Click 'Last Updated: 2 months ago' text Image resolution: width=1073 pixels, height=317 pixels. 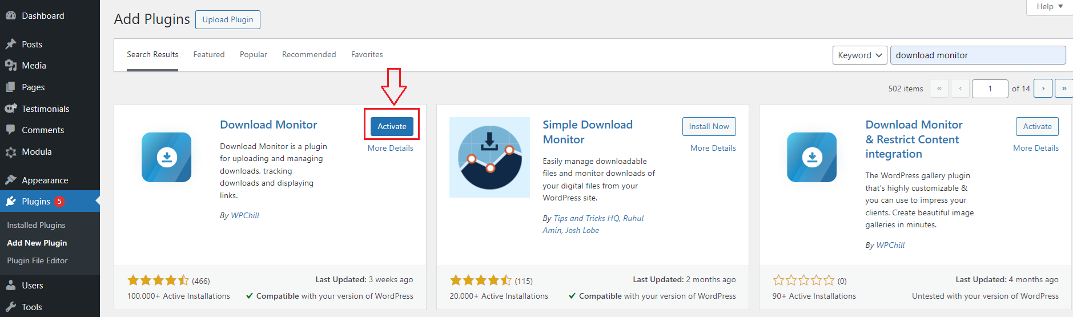[x=684, y=279]
